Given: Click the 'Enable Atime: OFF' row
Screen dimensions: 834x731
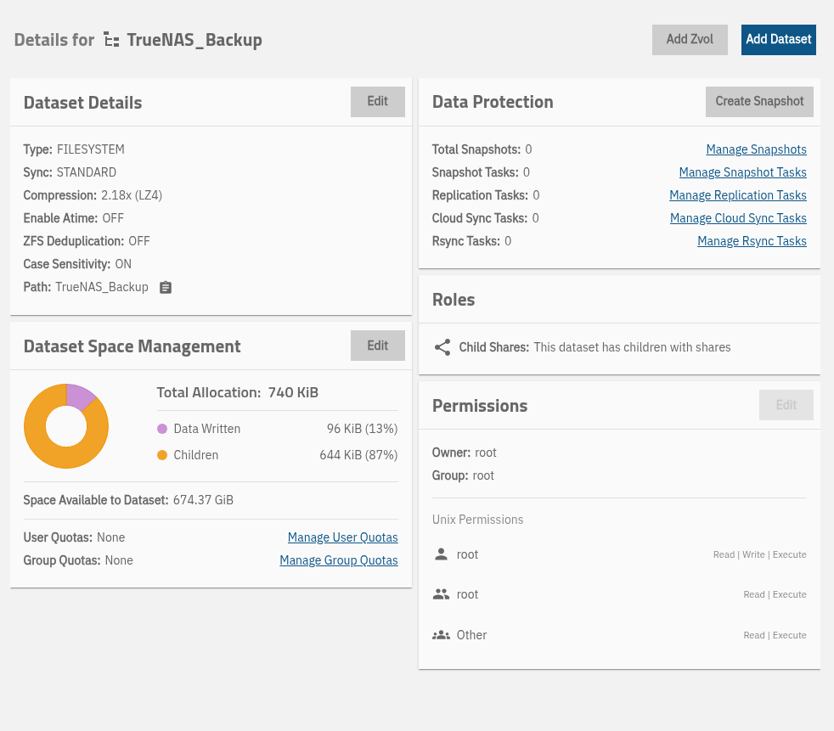Looking at the screenshot, I should click(73, 218).
